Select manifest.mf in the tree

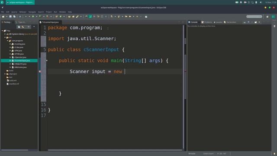[14, 84]
